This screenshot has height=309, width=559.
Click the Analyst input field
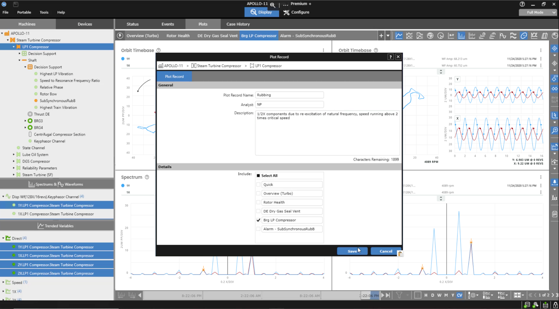(289, 104)
